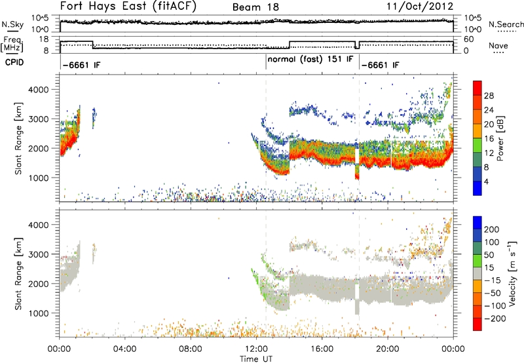Click the '08:00' time tick label

point(190,349)
